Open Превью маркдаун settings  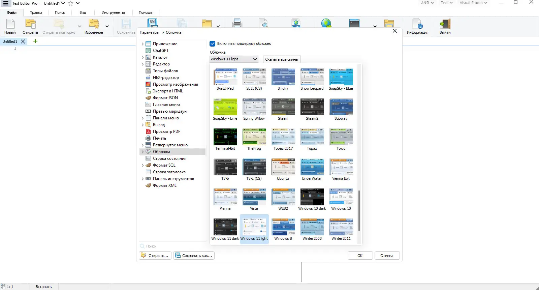pos(169,111)
